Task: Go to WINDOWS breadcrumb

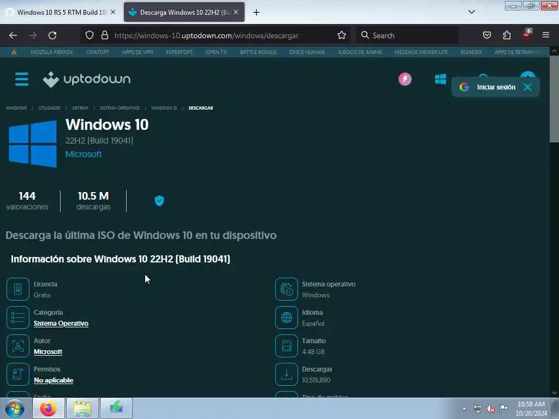Action: click(16, 108)
